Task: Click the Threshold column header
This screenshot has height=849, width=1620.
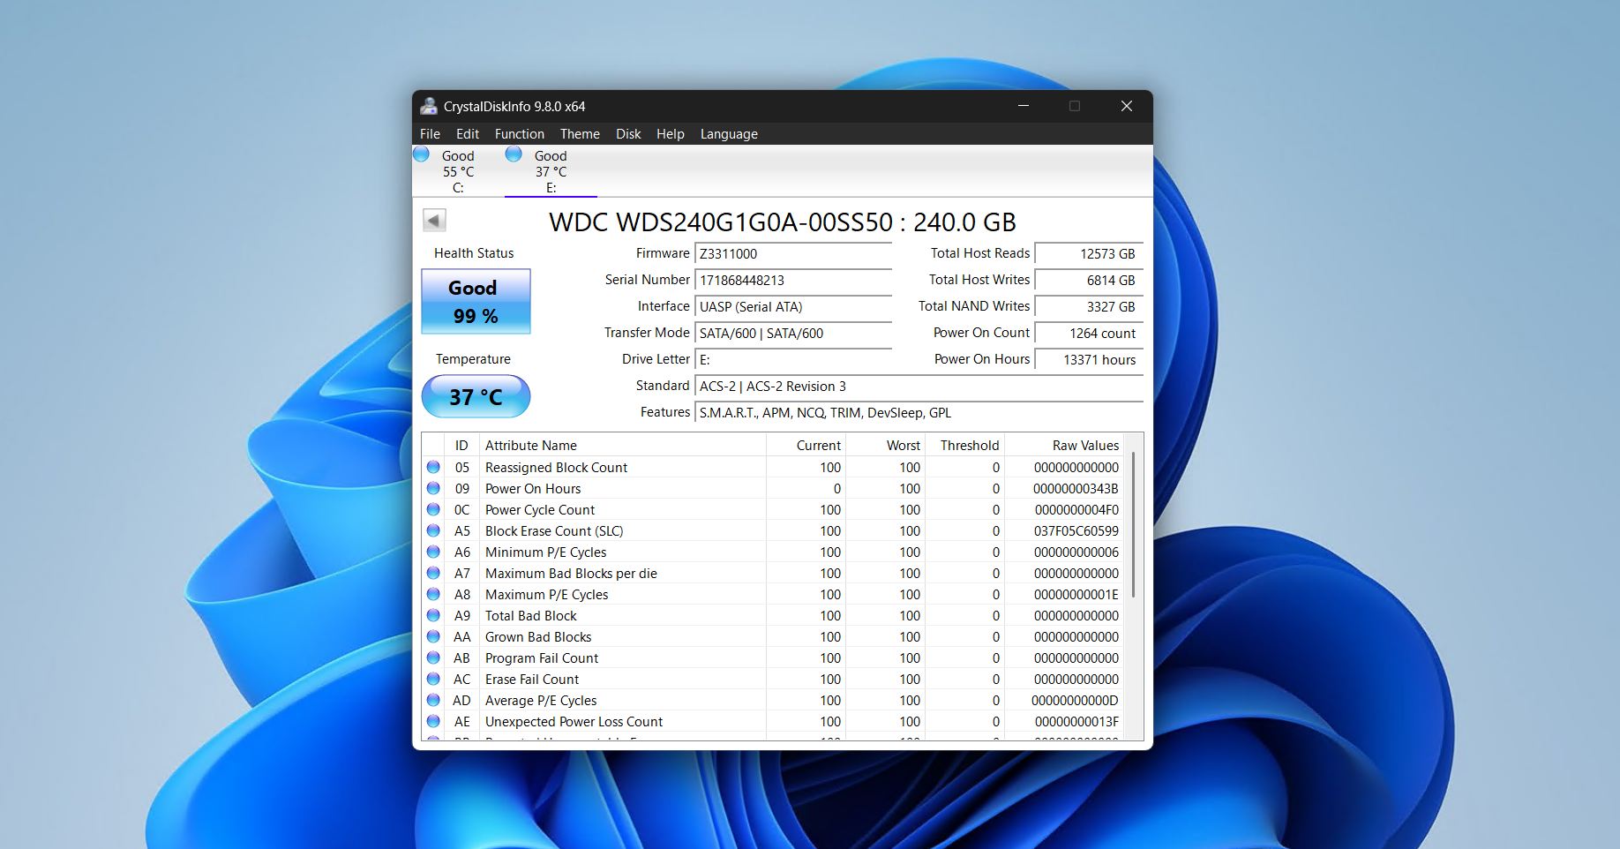Action: pyautogui.click(x=964, y=445)
